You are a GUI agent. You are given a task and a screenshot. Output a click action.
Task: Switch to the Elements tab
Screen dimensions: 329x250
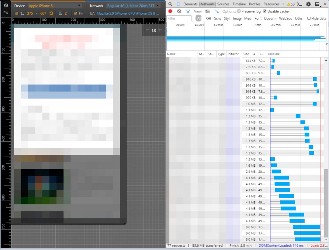190,4
